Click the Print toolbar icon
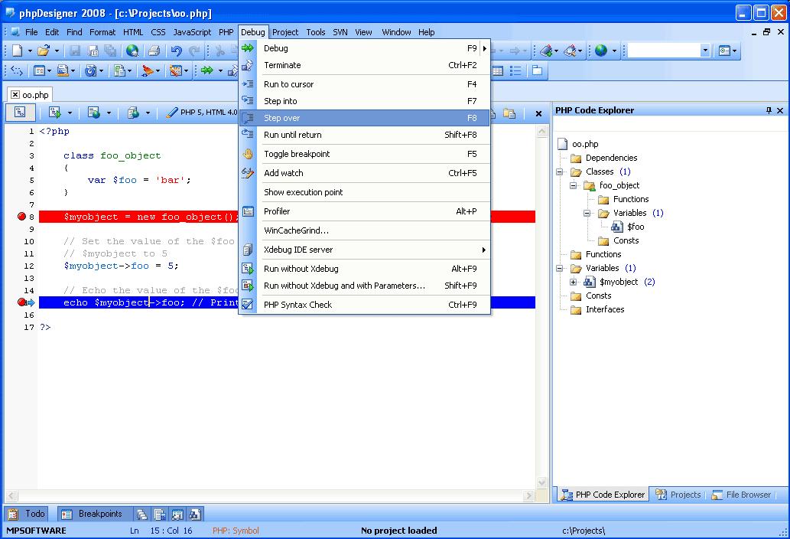 [x=154, y=51]
